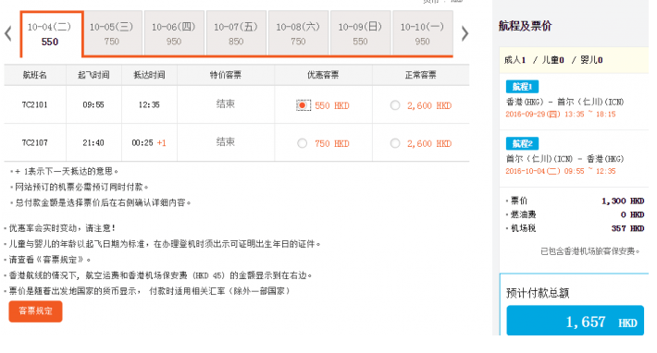The height and width of the screenshot is (353, 657).
Task: Click the 票价 1,300 HKD amount
Action: 623,201
